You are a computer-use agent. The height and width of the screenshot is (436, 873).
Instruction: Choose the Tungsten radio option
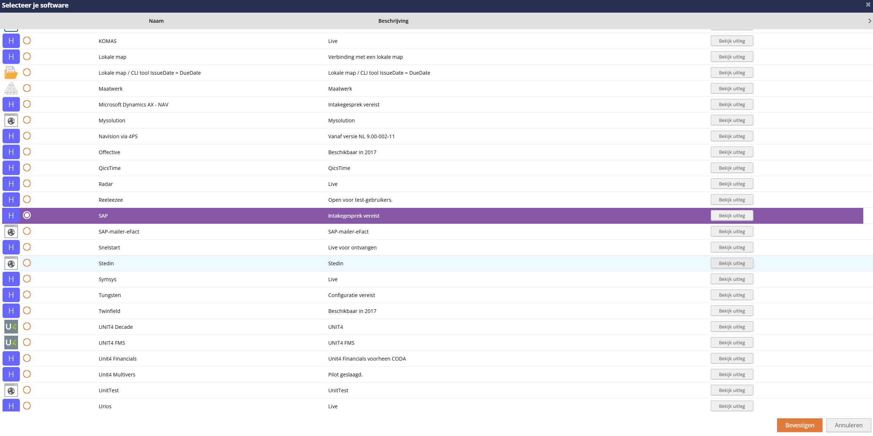tap(27, 295)
